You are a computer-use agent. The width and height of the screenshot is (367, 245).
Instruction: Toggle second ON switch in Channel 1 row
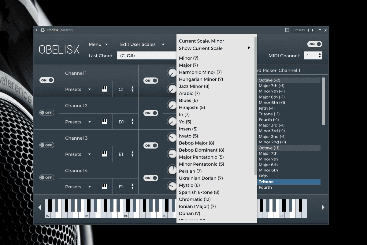pos(151,81)
